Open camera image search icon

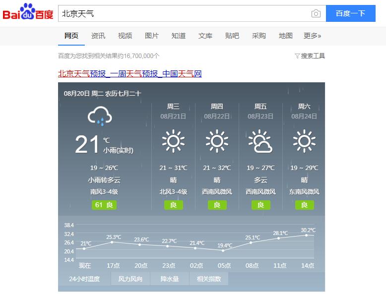click(316, 13)
